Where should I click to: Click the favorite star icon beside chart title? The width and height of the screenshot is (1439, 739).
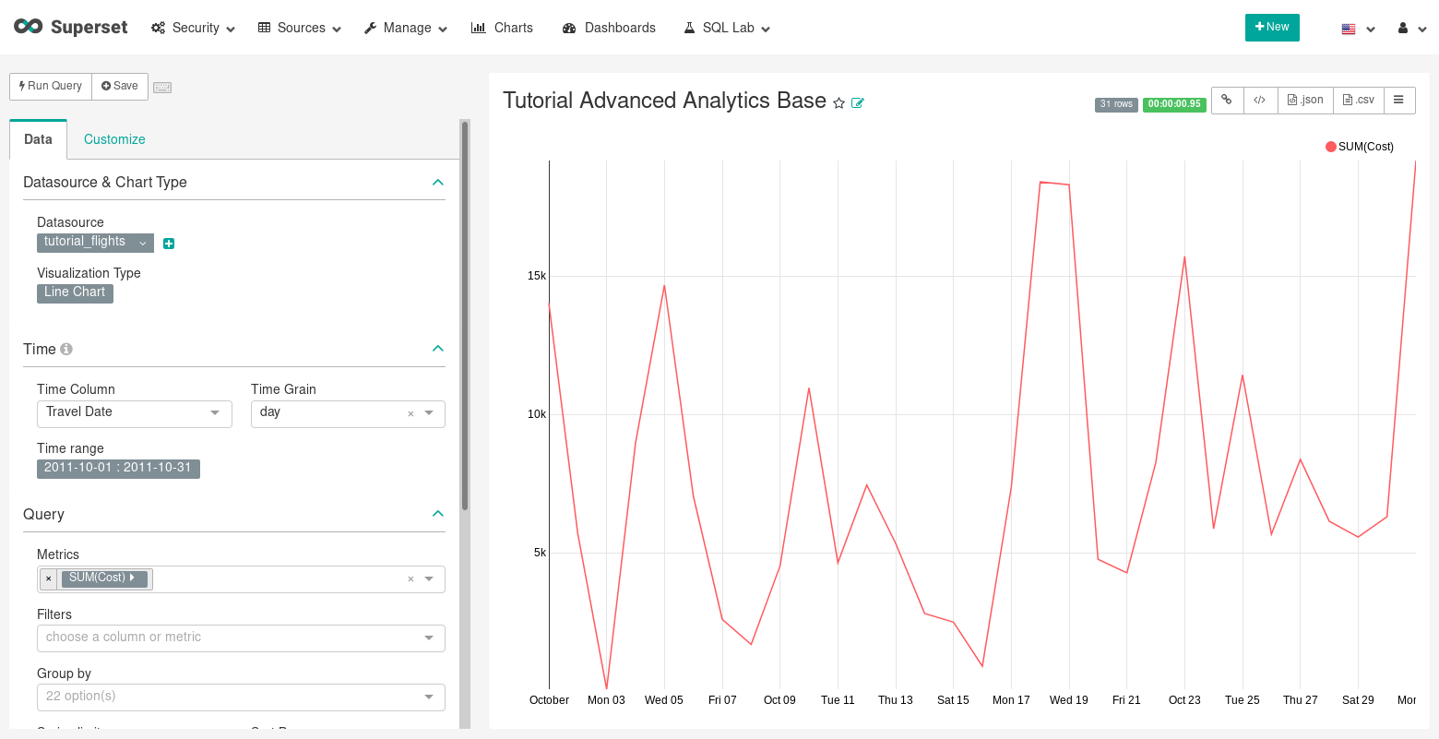[x=838, y=103]
